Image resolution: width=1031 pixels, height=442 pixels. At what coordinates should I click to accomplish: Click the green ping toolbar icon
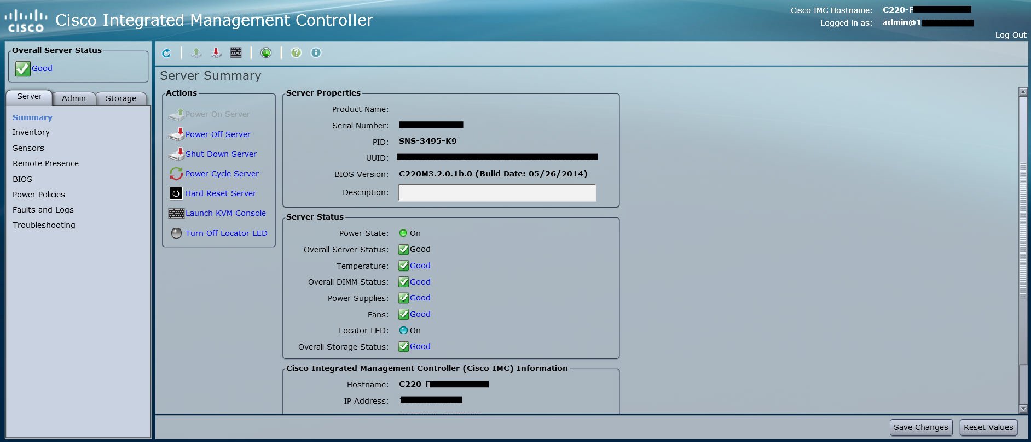click(x=266, y=53)
